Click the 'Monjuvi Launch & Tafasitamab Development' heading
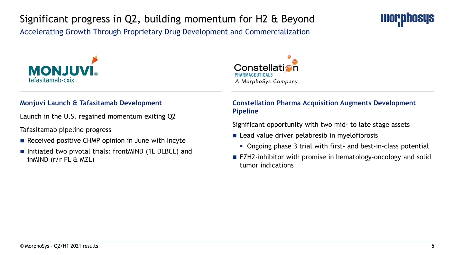The width and height of the screenshot is (454, 255). point(91,103)
